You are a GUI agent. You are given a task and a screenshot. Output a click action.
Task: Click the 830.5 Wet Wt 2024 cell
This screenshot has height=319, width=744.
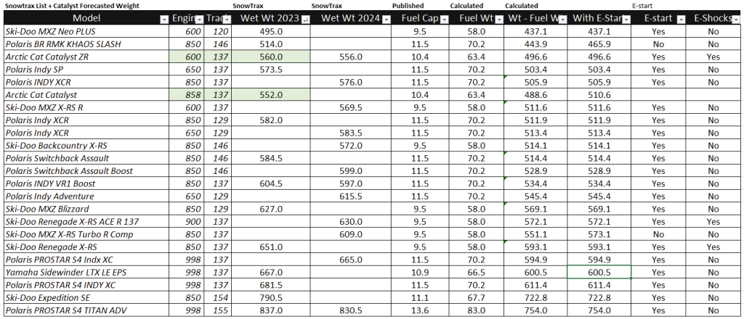coord(351,310)
